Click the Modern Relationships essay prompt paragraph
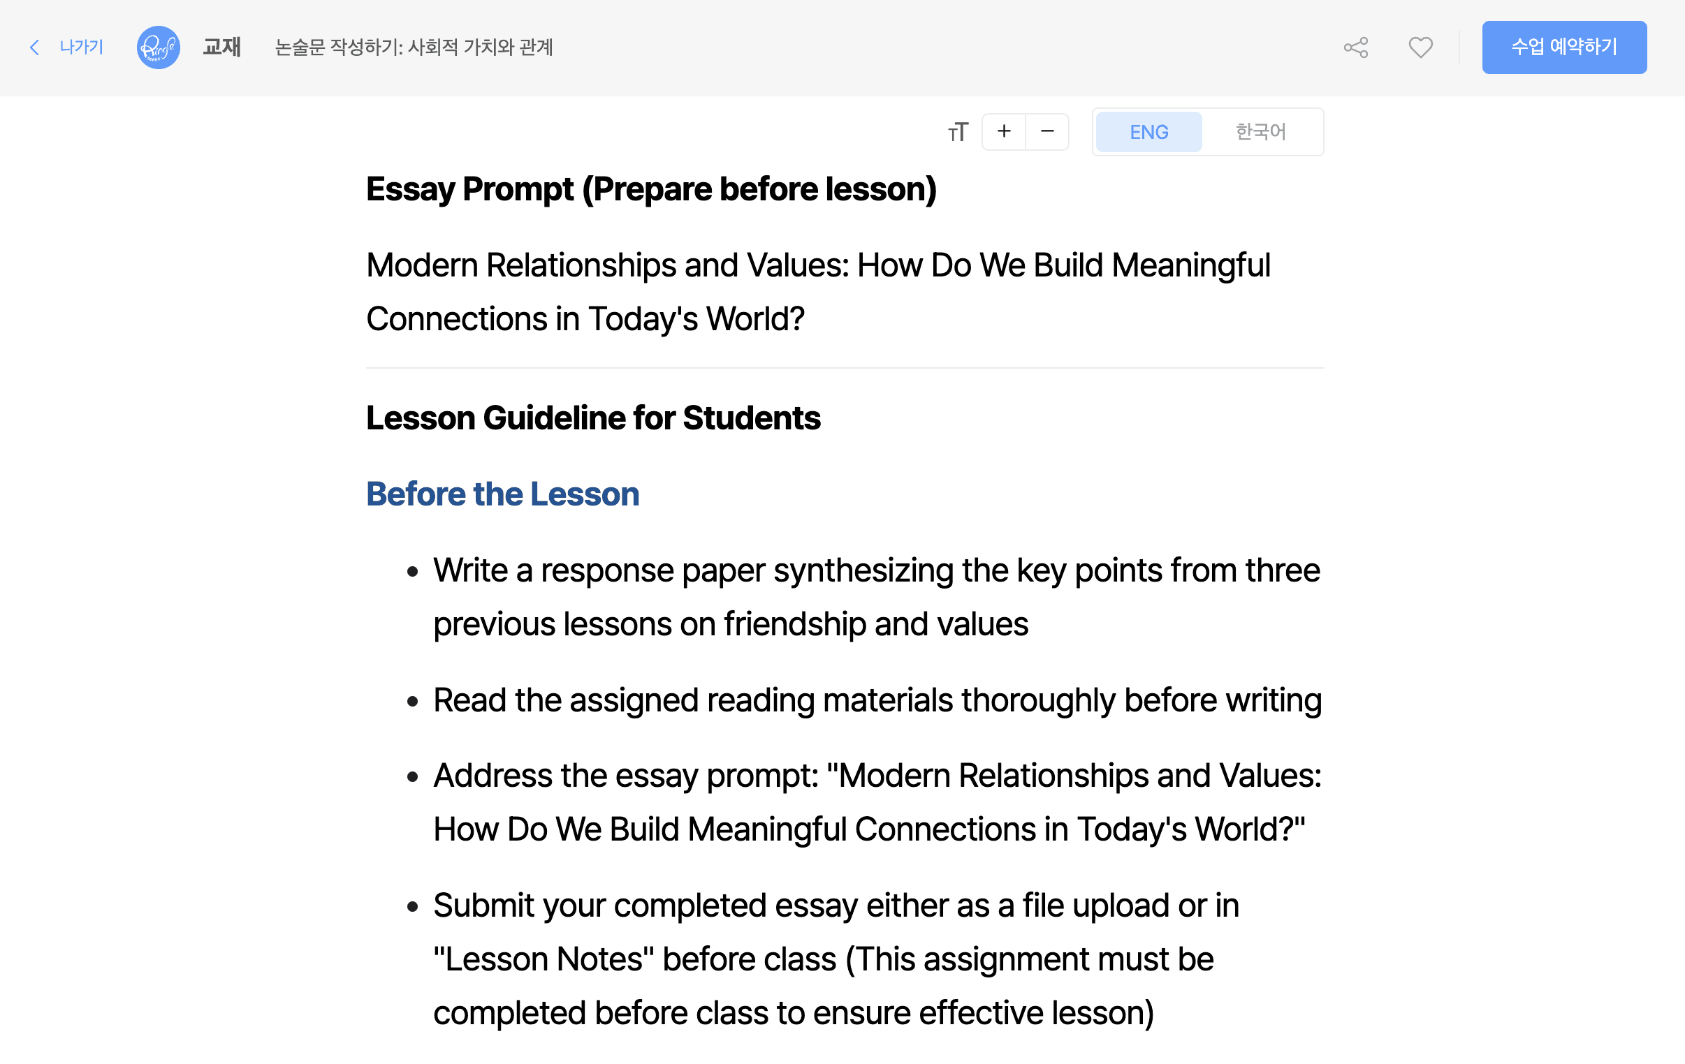Viewport: 1685px width, 1064px height. tap(817, 292)
